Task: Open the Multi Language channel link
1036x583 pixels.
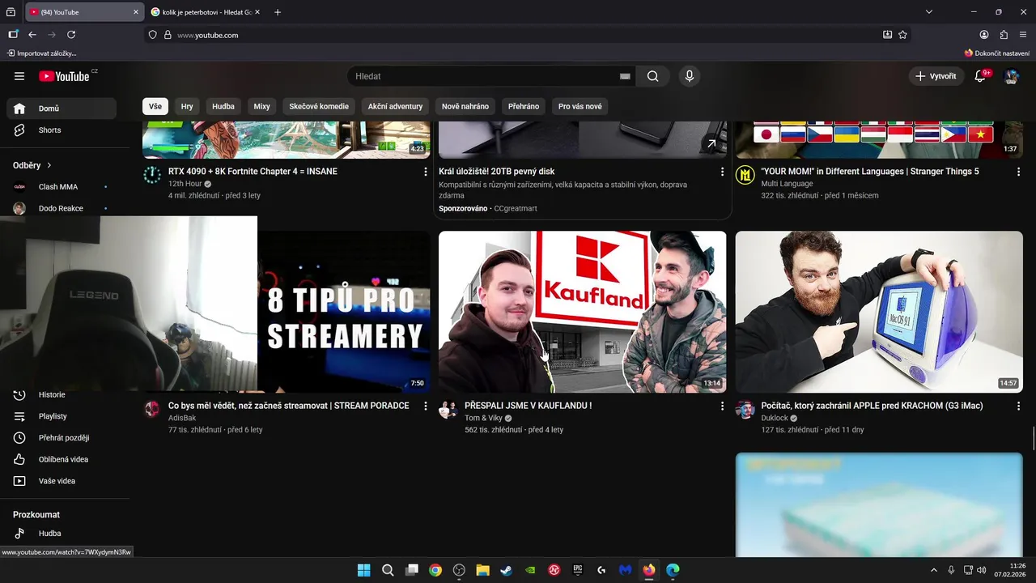Action: coord(787,184)
